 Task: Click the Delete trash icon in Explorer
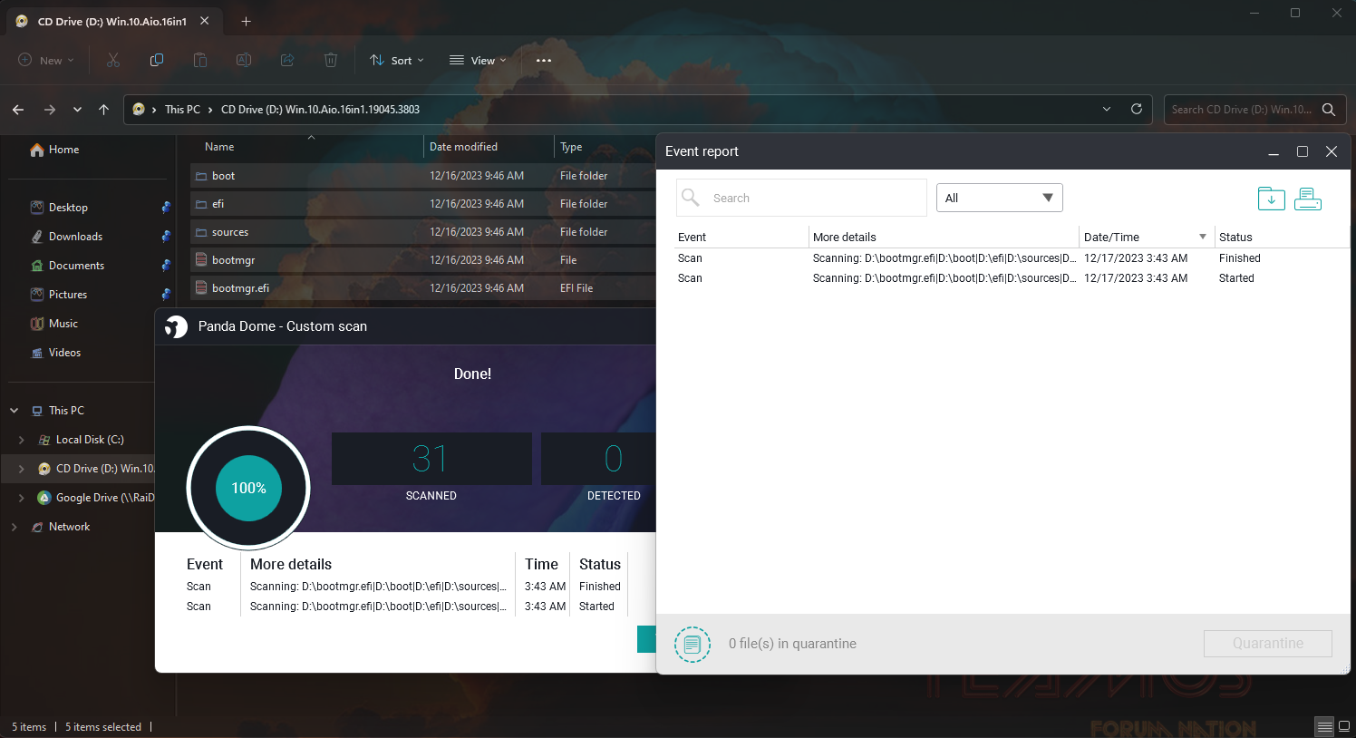point(331,60)
